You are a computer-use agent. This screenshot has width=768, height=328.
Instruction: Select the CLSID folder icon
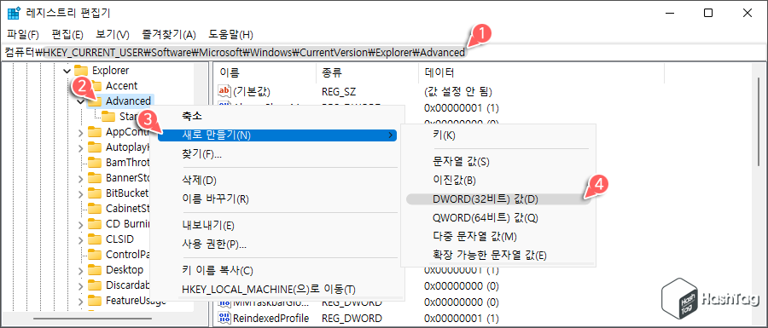(95, 239)
